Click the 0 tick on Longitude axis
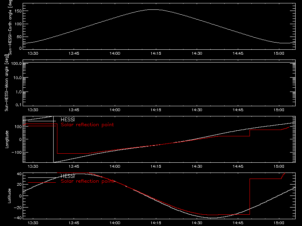 [20, 139]
